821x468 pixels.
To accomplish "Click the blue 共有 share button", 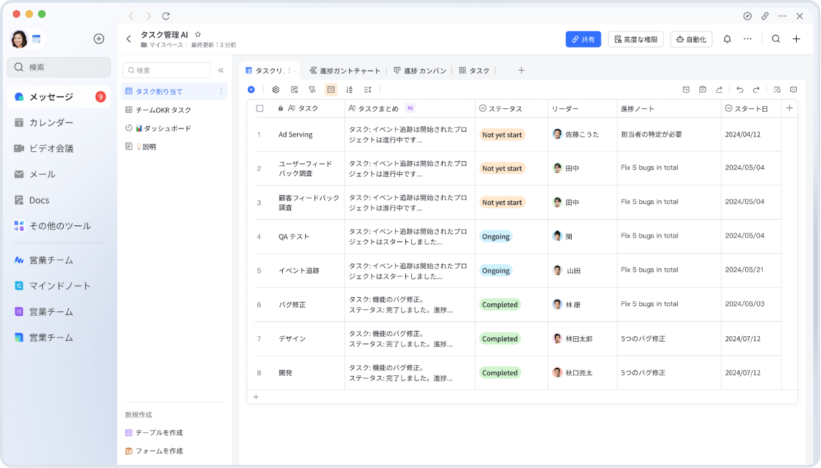I will (582, 39).
